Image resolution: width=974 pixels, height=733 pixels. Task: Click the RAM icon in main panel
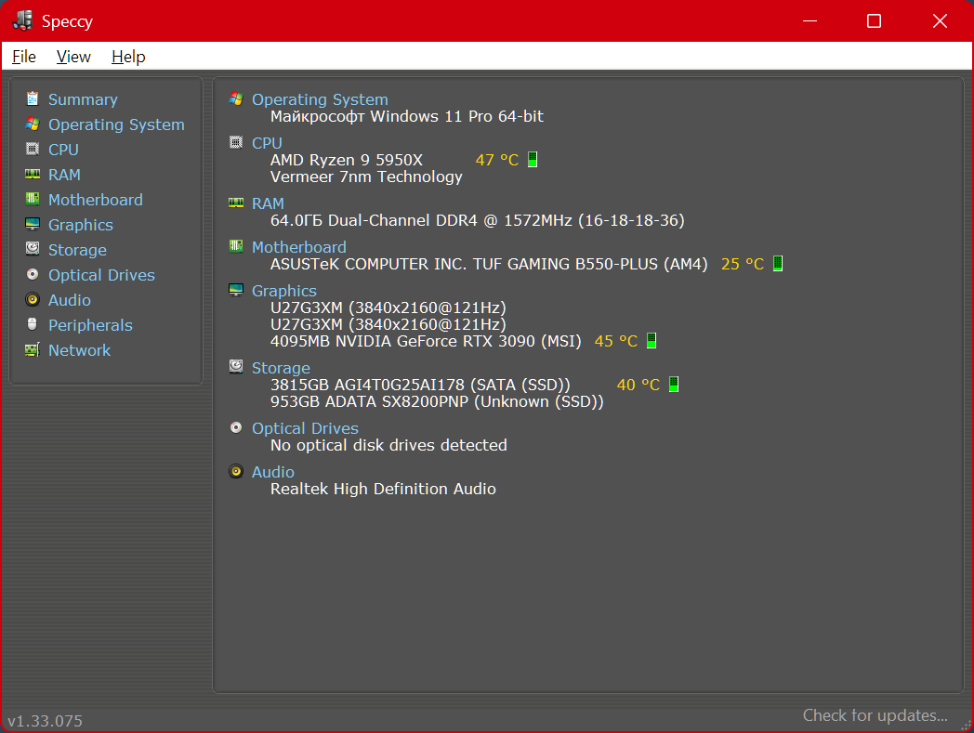pyautogui.click(x=236, y=203)
